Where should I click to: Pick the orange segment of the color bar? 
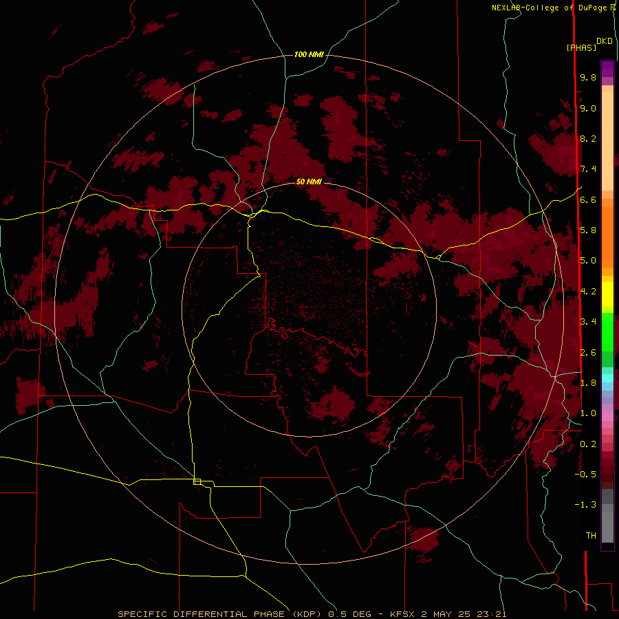click(x=607, y=237)
